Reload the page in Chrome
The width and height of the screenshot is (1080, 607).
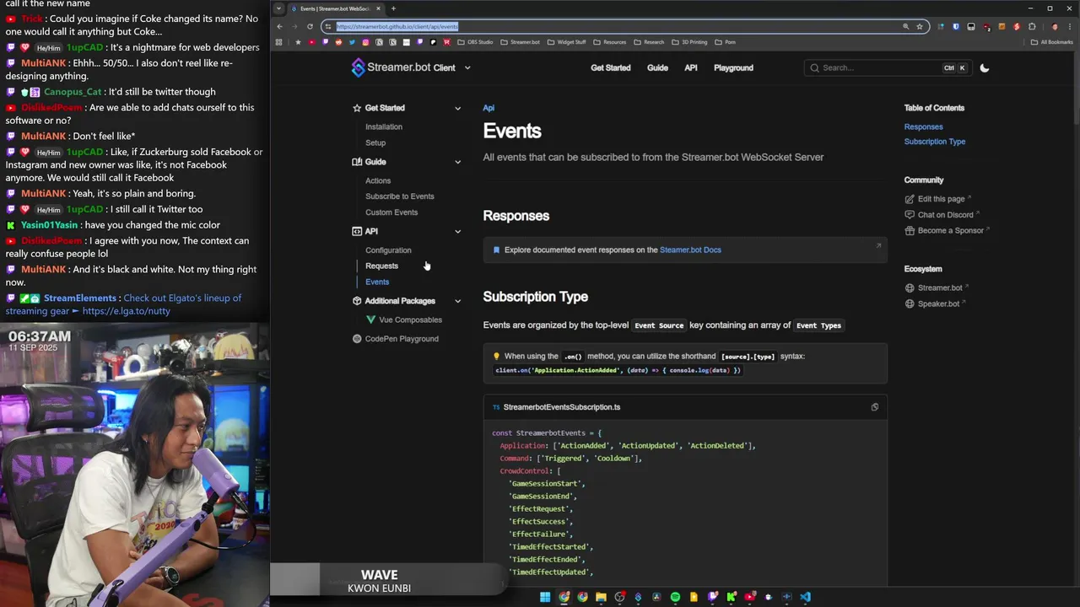310,26
